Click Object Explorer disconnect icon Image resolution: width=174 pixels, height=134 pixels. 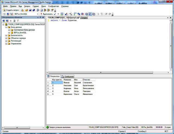(7, 21)
